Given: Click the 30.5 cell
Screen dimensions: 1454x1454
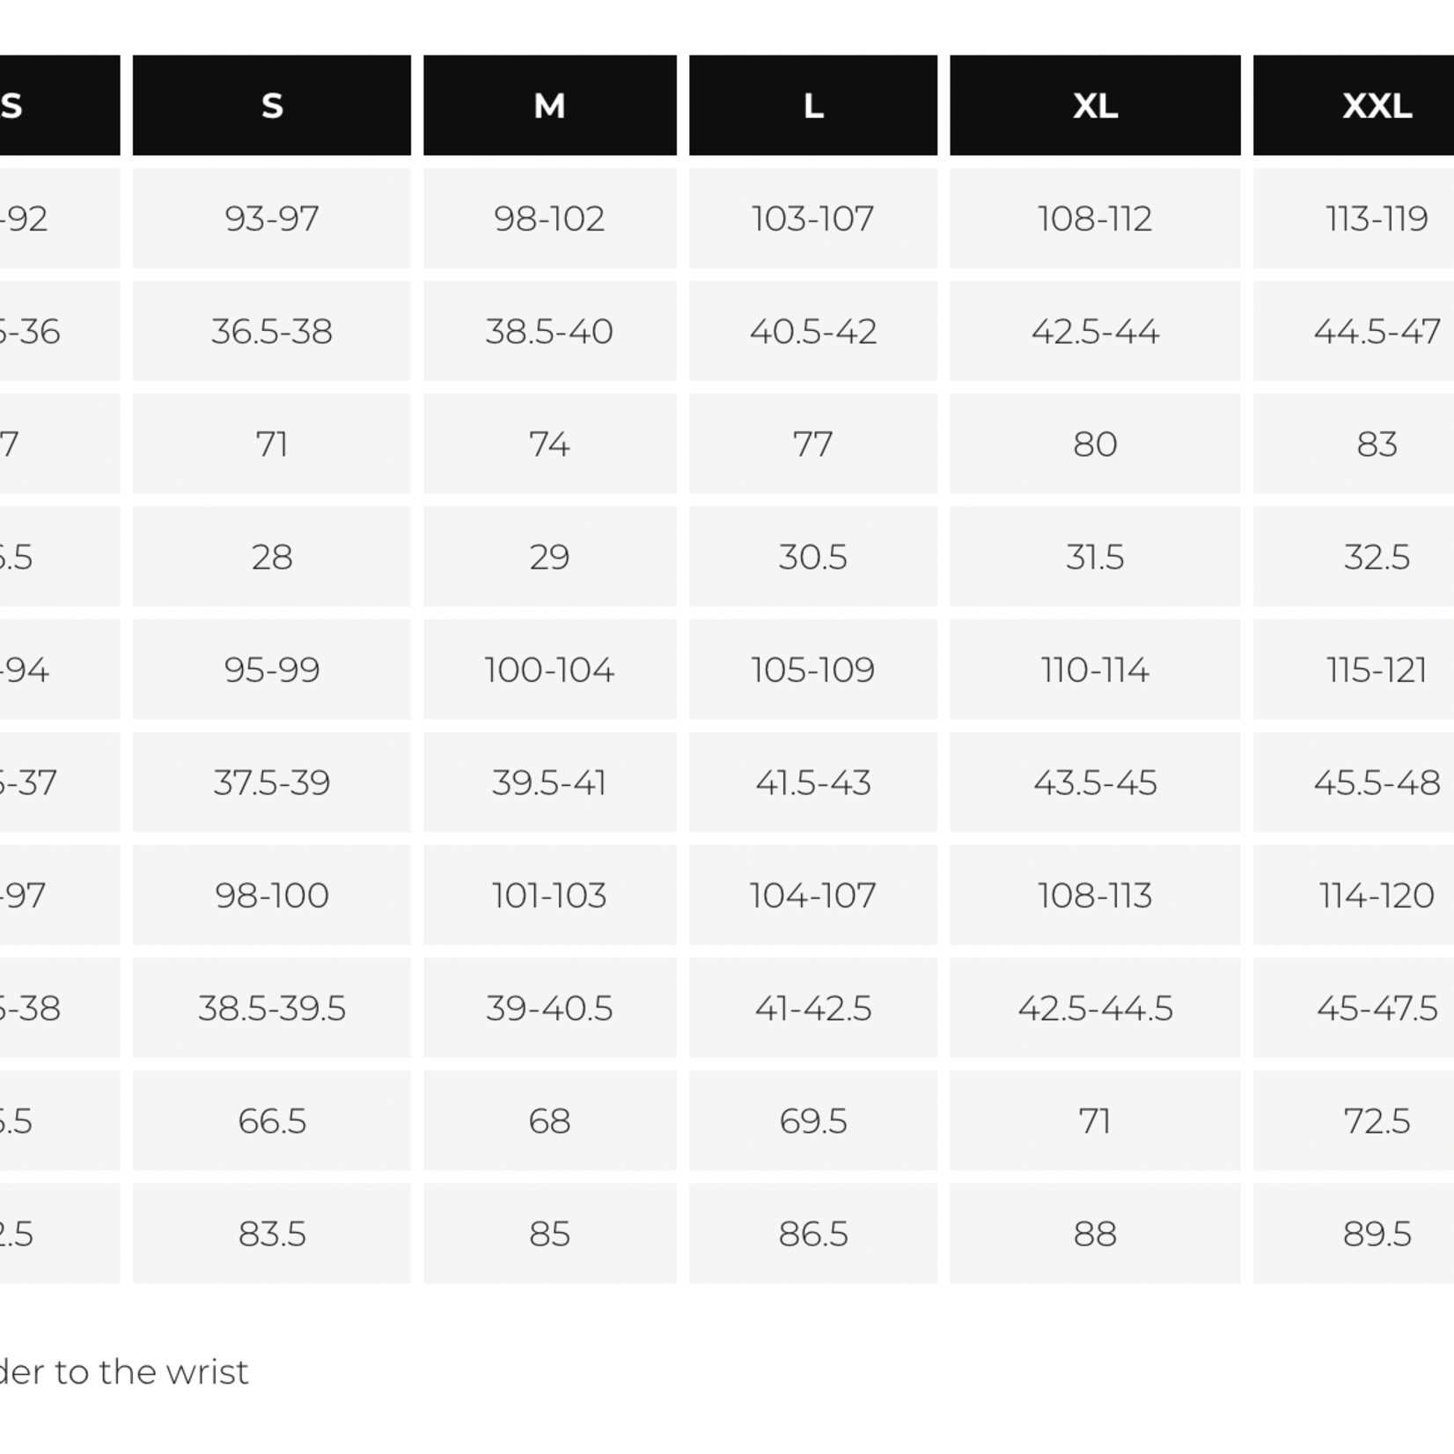Looking at the screenshot, I should (813, 556).
